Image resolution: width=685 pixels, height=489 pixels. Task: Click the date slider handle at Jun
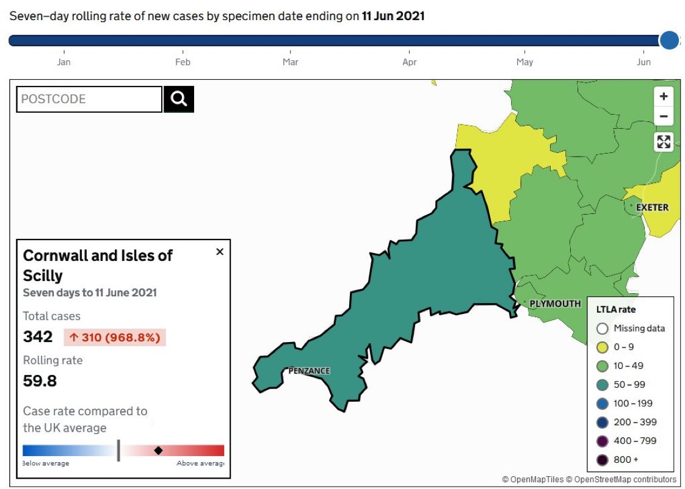tap(669, 41)
